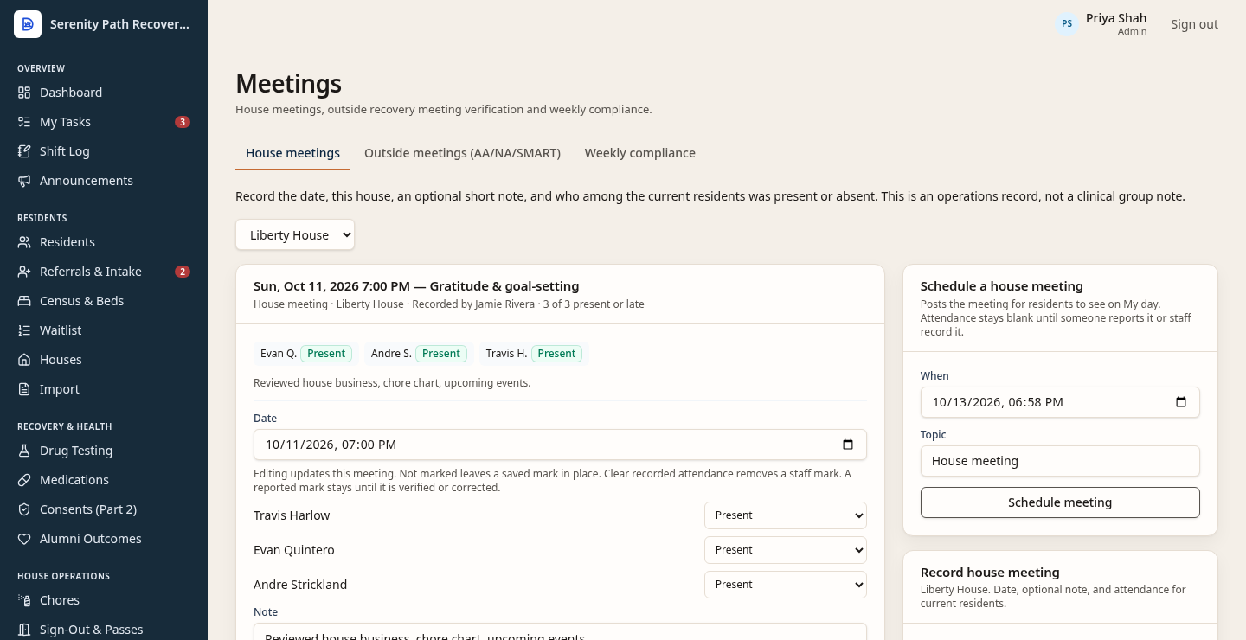
Task: Click the Alumni Outcomes heart icon
Action: click(24, 539)
